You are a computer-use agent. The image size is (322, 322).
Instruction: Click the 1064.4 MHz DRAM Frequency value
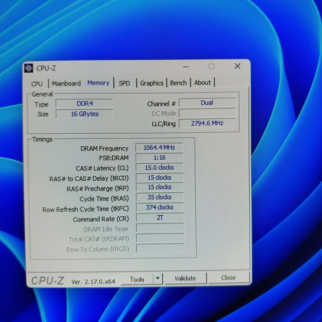(x=159, y=148)
